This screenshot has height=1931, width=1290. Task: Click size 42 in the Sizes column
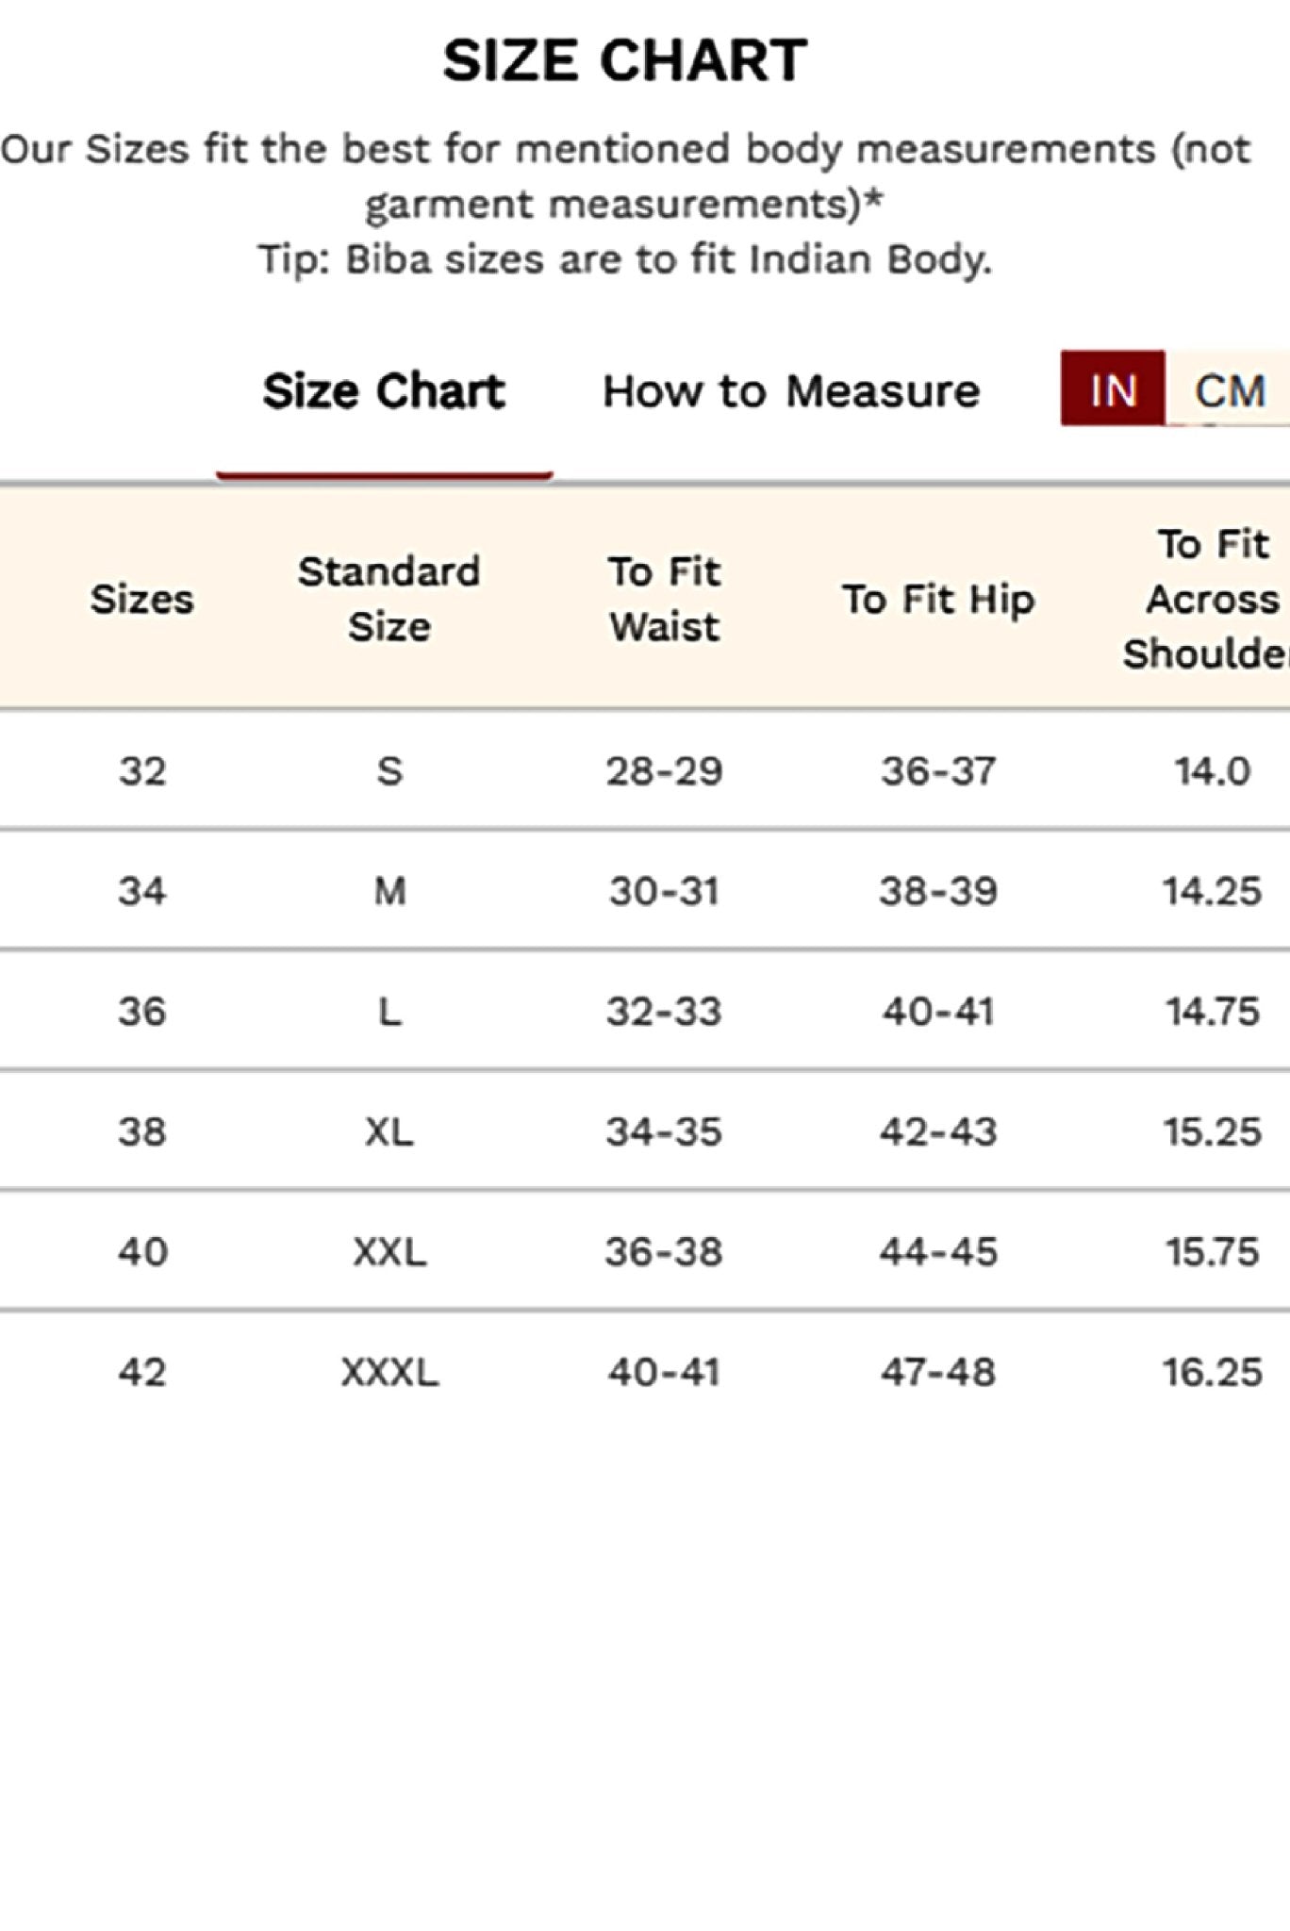pyautogui.click(x=142, y=1372)
